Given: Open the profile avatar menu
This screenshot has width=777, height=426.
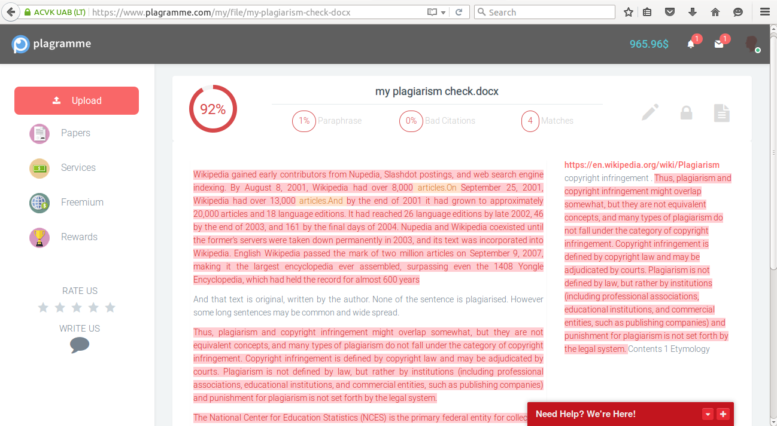Looking at the screenshot, I should point(752,44).
